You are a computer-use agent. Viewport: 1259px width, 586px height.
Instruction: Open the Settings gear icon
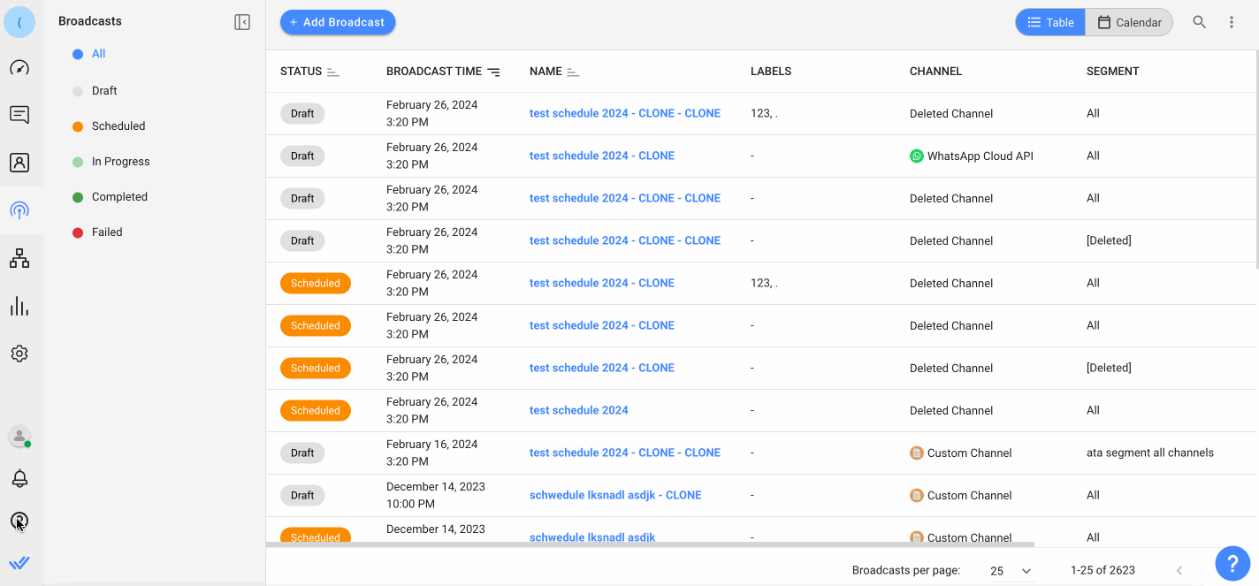[x=19, y=354]
